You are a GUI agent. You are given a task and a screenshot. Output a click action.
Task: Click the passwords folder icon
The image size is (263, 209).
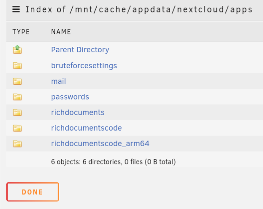pos(17,97)
